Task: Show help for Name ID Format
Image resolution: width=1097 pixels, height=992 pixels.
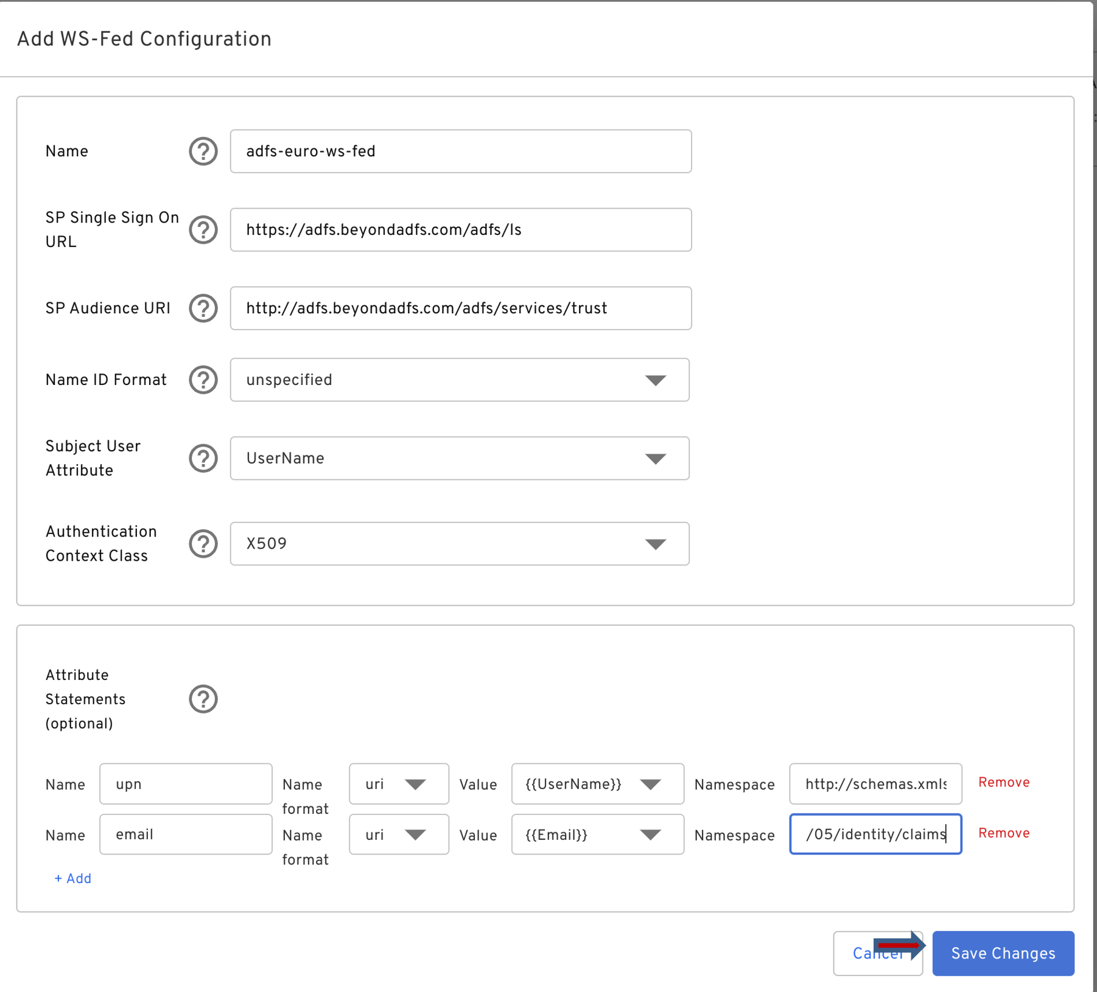Action: coord(203,380)
